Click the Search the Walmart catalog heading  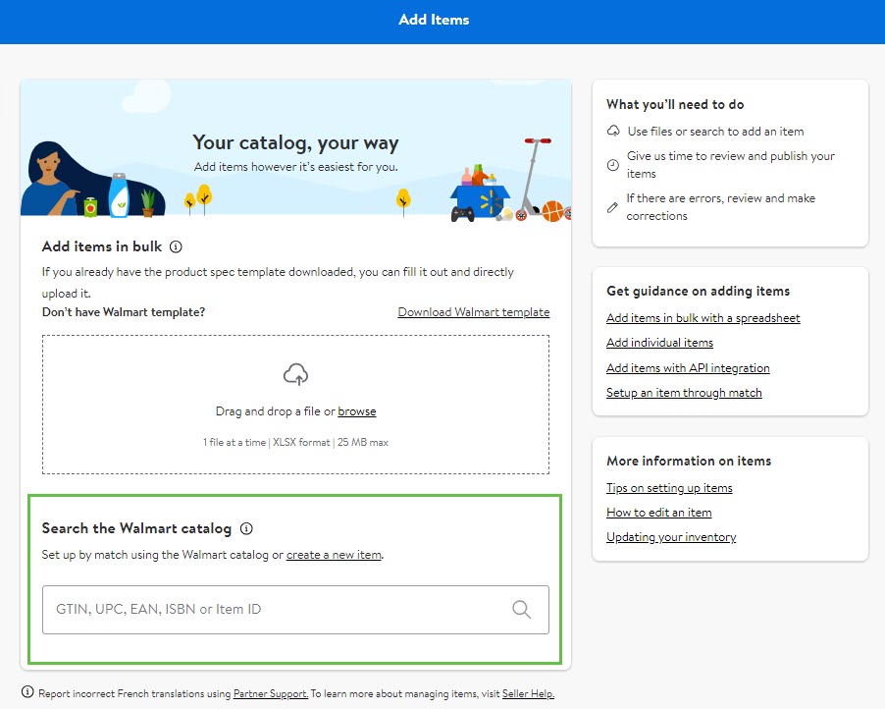click(x=136, y=528)
